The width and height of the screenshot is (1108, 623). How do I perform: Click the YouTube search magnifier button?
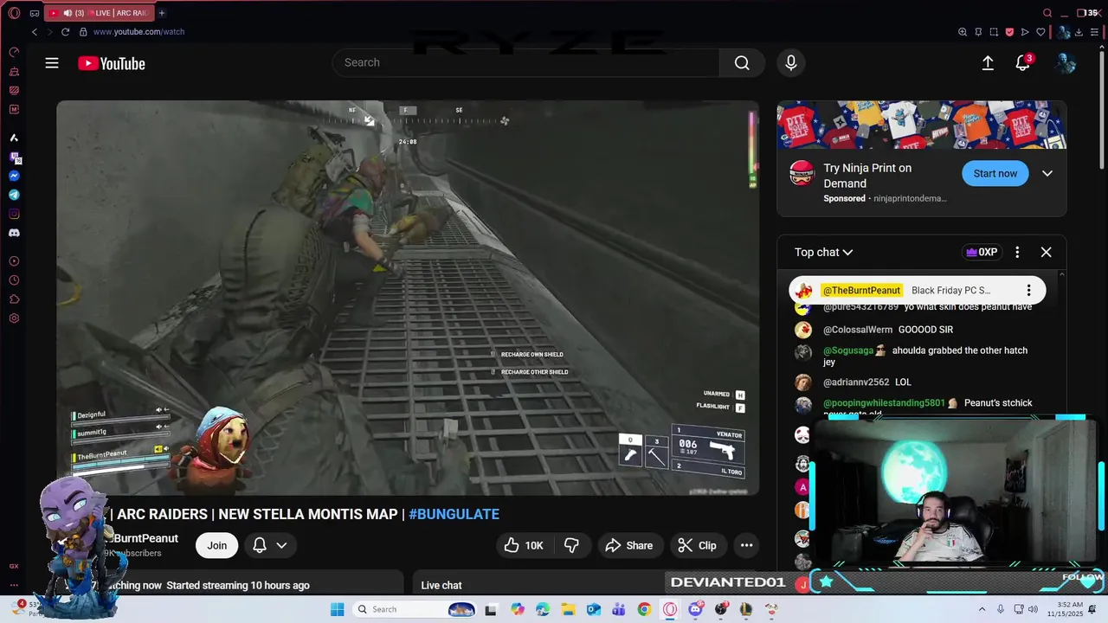[x=742, y=62]
